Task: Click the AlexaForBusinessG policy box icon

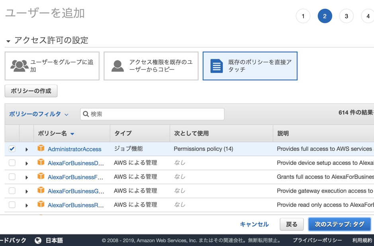Action: [x=41, y=190]
